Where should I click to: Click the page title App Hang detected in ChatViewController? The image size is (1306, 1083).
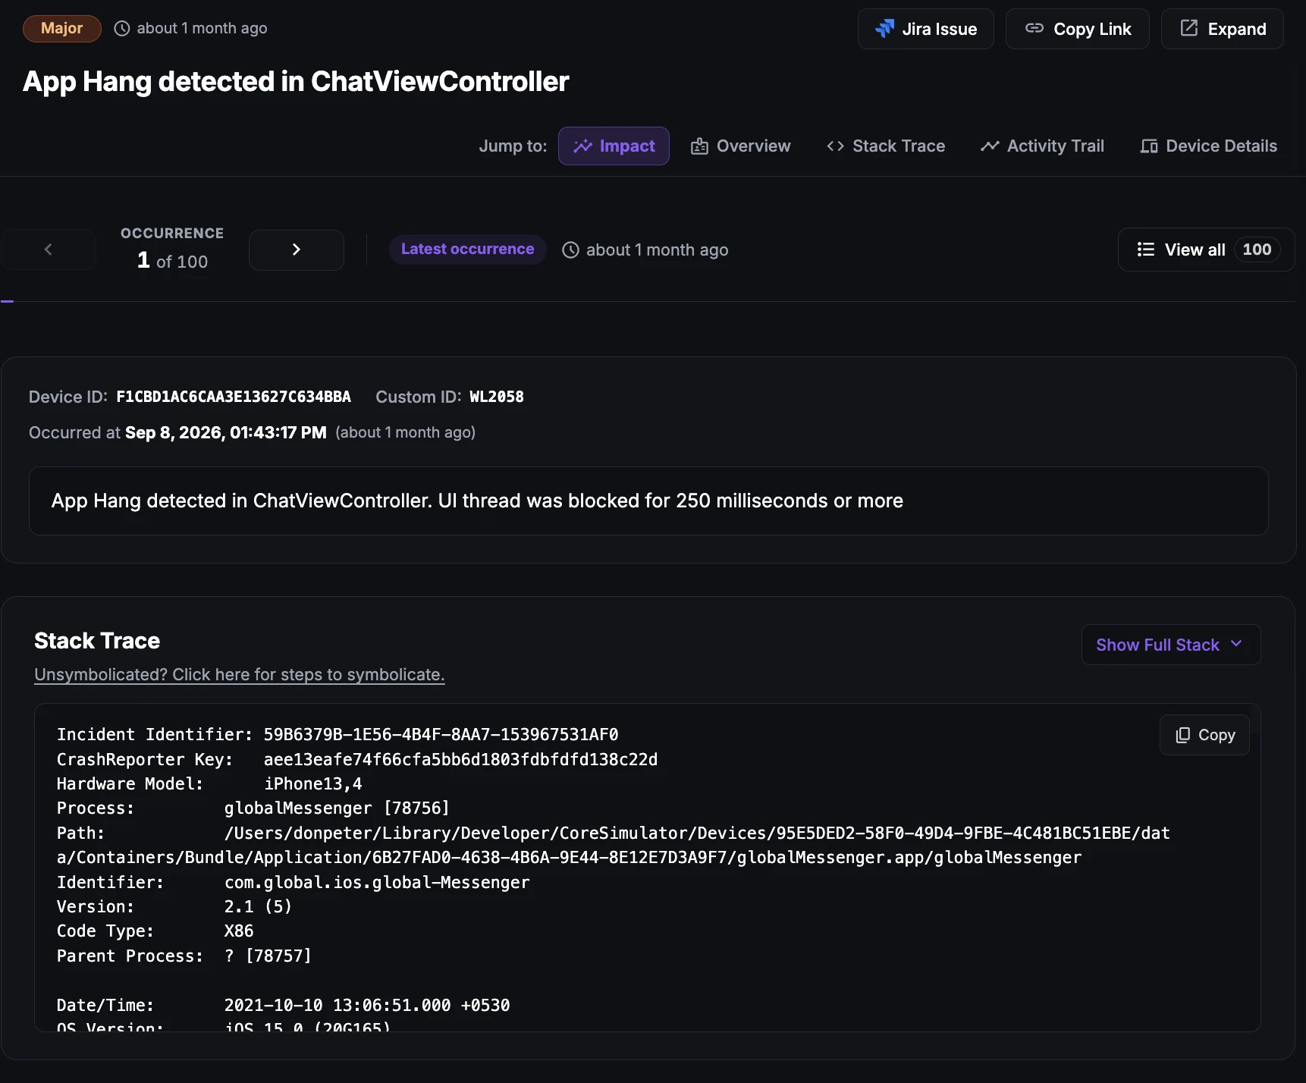pos(296,81)
